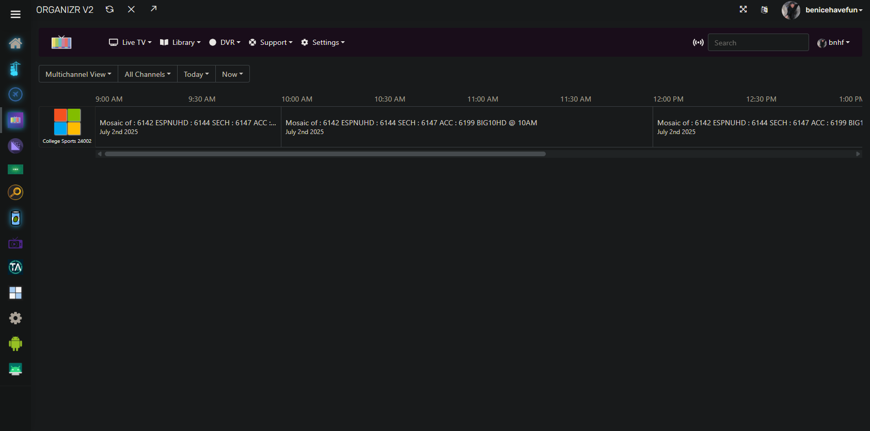Click the refresh icon beside Organizr V2
The height and width of the screenshot is (431, 870).
point(109,9)
